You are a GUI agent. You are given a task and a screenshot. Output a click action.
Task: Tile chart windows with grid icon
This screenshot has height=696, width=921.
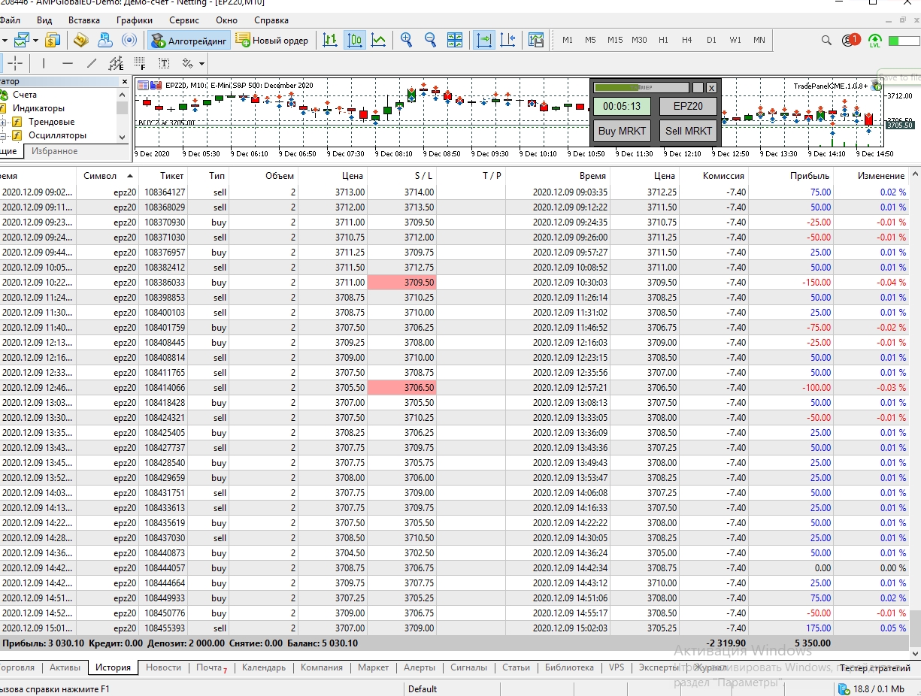(455, 40)
